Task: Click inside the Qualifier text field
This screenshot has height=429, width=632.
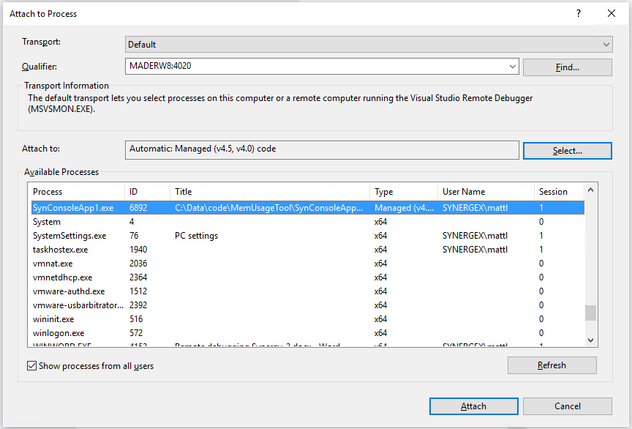Action: point(315,67)
